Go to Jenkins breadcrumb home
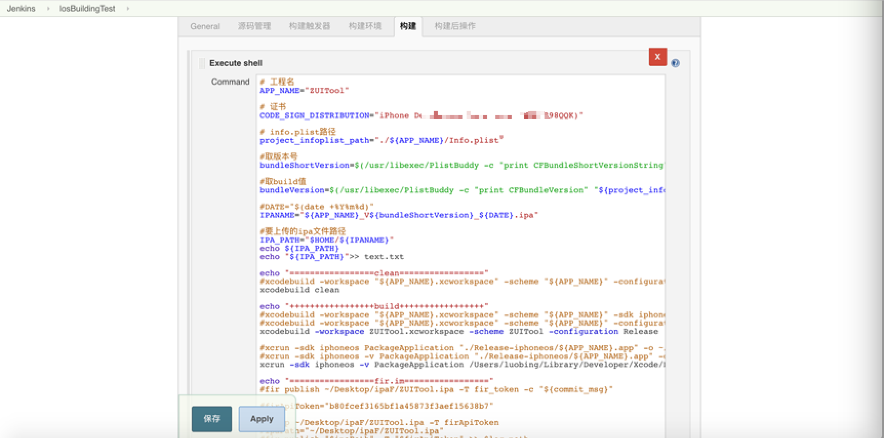The height and width of the screenshot is (438, 884). (21, 8)
